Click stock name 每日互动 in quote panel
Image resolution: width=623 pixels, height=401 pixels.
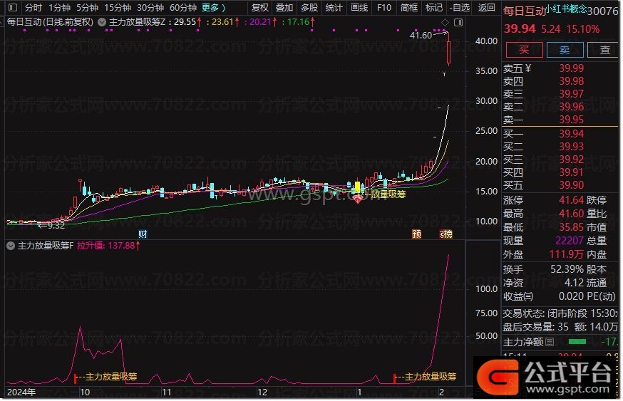(x=525, y=11)
